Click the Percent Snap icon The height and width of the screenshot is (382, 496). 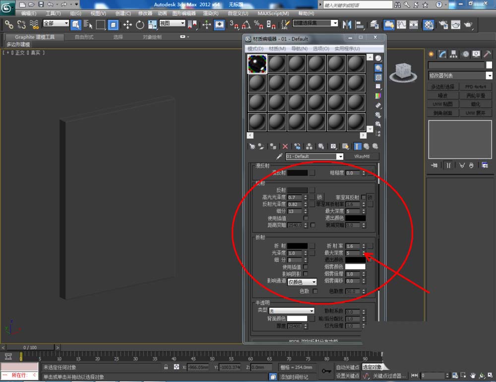click(x=258, y=25)
